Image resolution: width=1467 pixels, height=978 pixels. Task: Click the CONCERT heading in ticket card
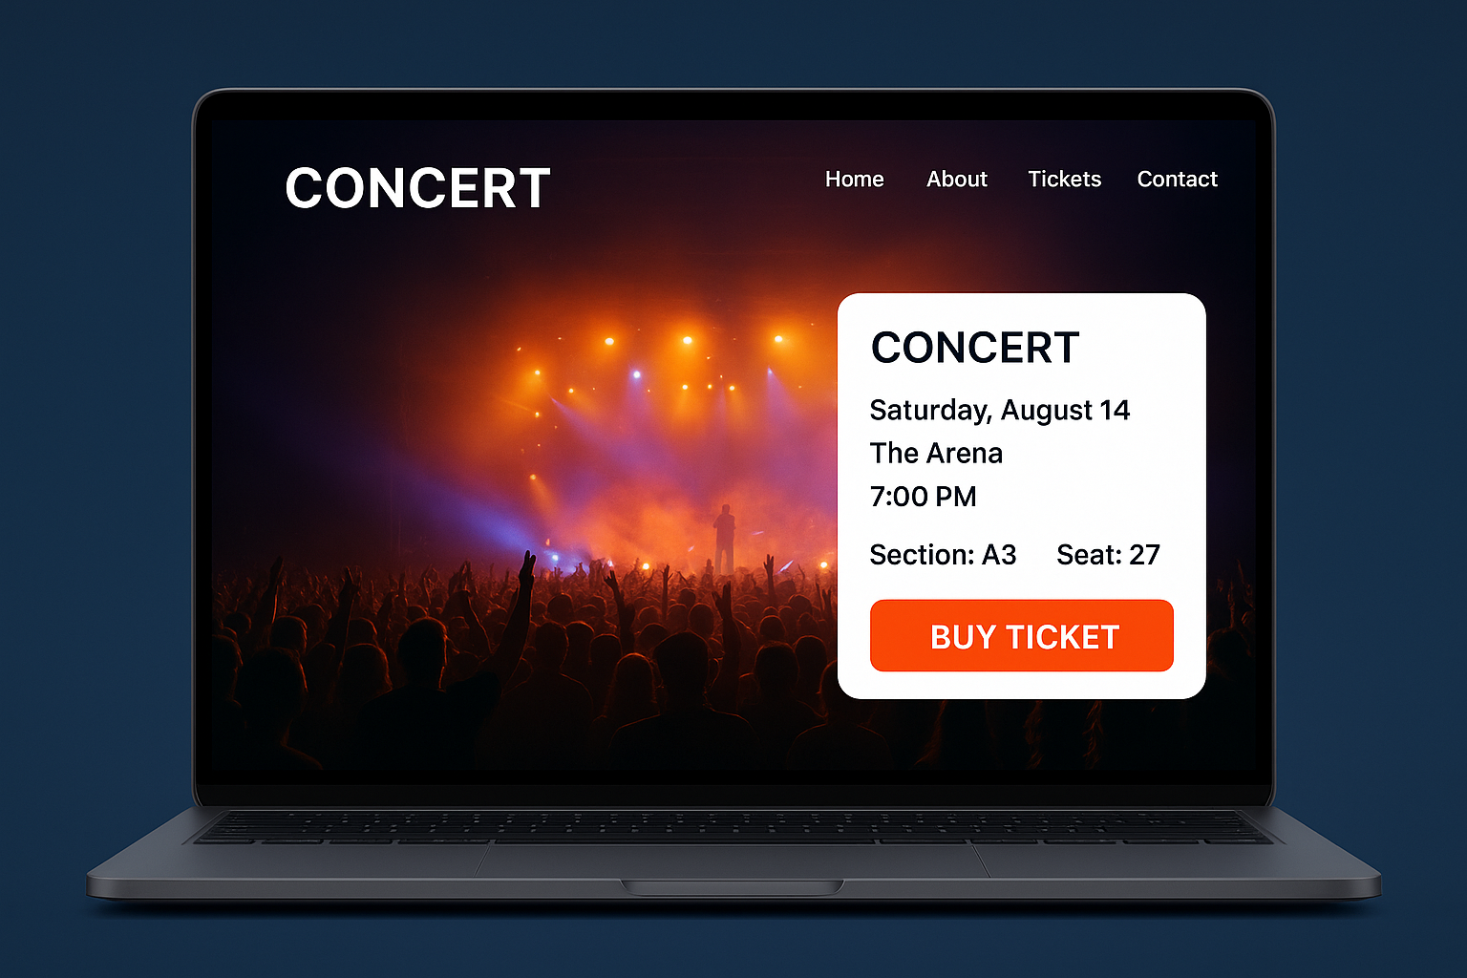coord(975,348)
